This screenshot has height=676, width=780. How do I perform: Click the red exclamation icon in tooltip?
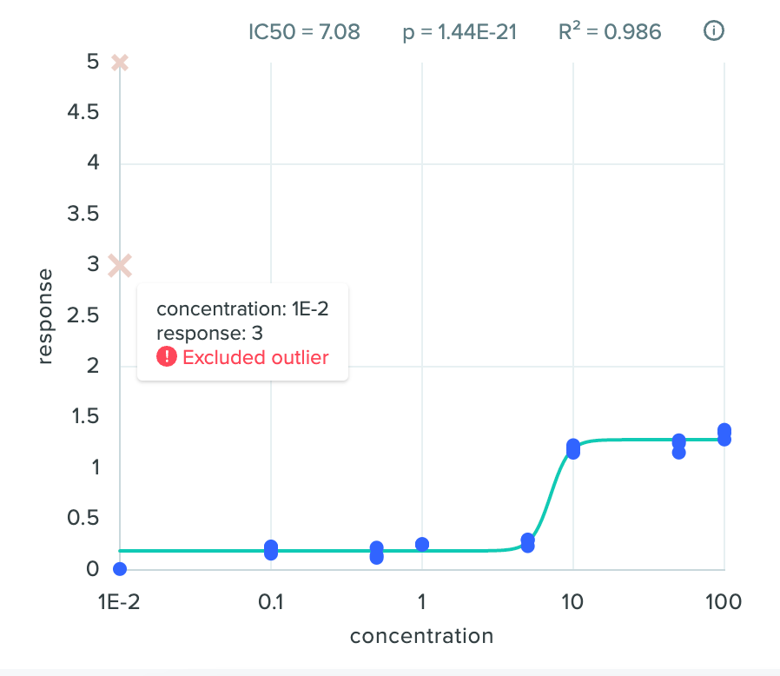pyautogui.click(x=166, y=357)
